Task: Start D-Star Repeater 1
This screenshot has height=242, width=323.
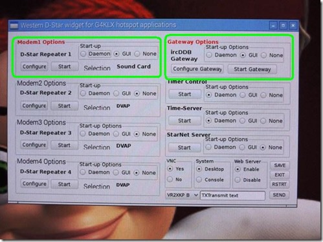Action: click(65, 66)
